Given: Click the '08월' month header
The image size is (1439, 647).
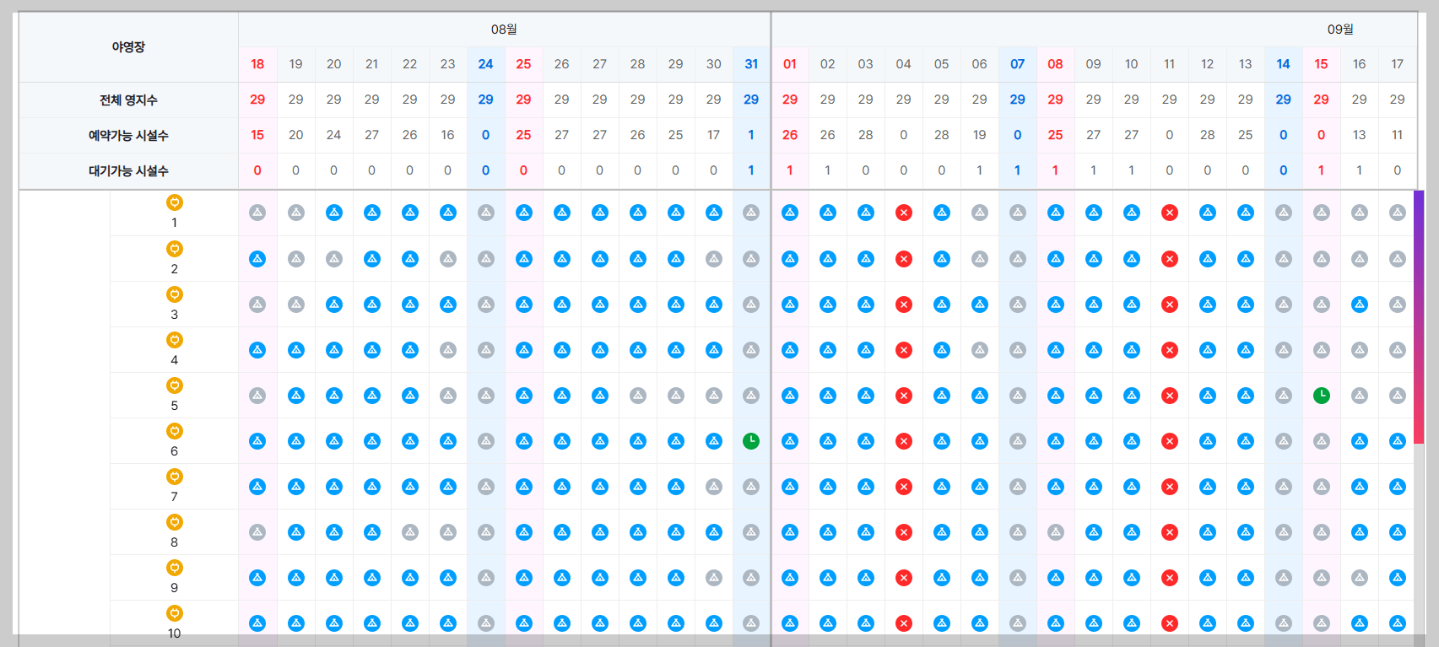Looking at the screenshot, I should click(x=504, y=30).
